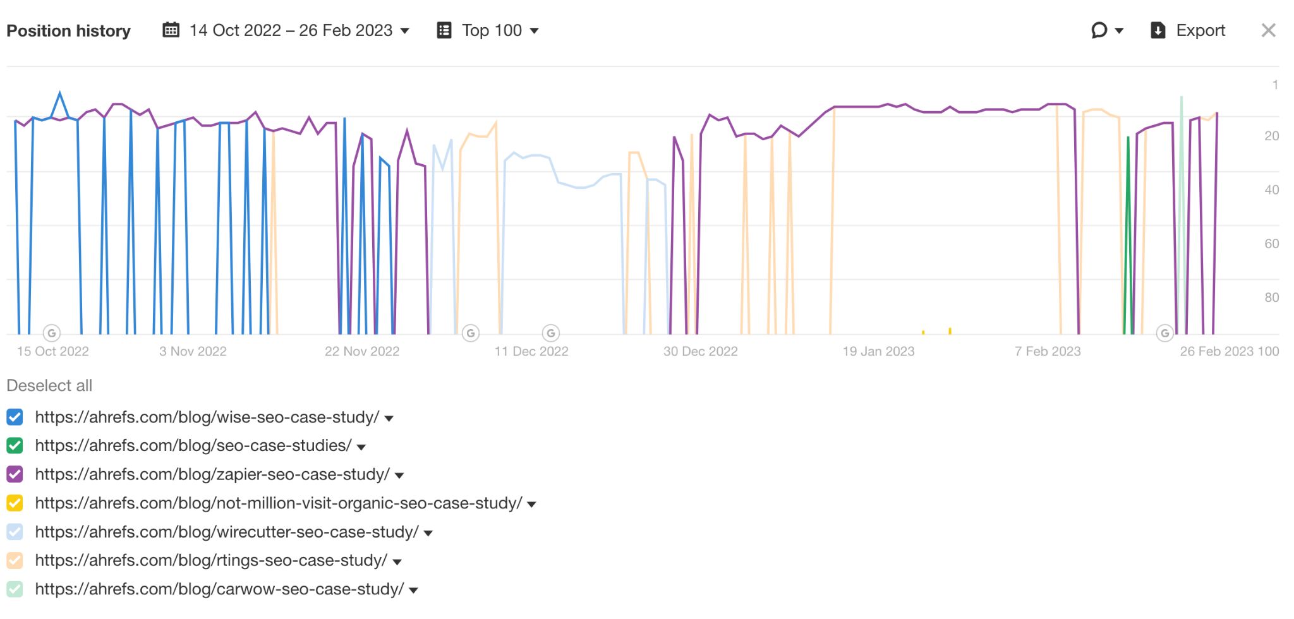Screen dimensions: 1294x619
Task: Click the Export download icon
Action: (x=1158, y=30)
